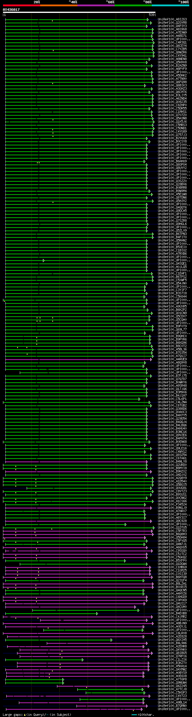
Task: Select hit label UniRef100_C4LZN4
Action: [x=172, y=402]
